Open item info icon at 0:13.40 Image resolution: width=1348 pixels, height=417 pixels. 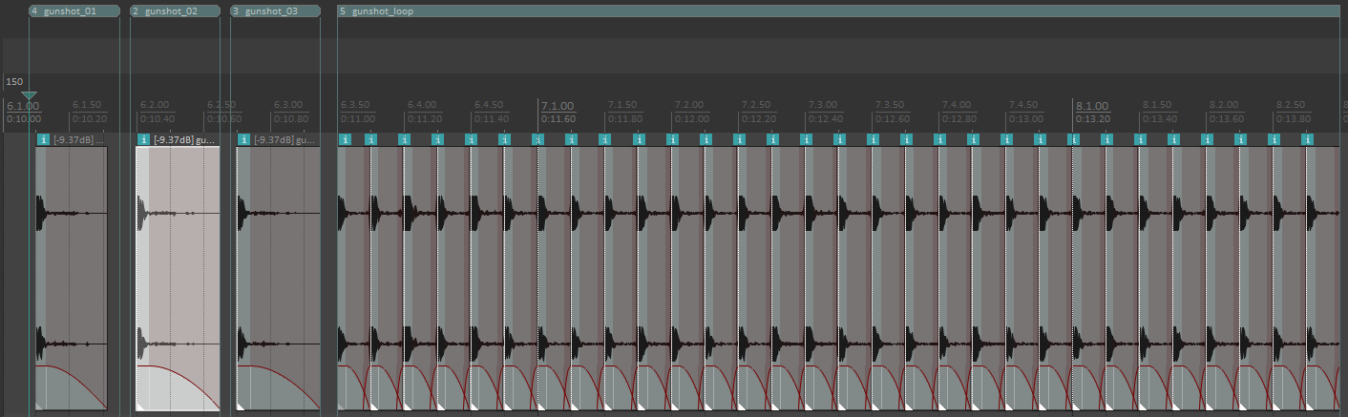coord(1139,139)
